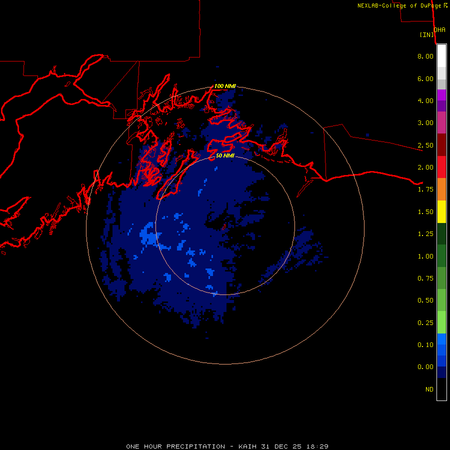
Task: Click the 50 NMI range ring label
Action: point(225,155)
